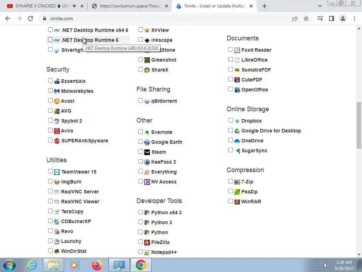This screenshot has height=272, width=362.
Task: Check the WinRAR checkbox
Action: coord(230,201)
